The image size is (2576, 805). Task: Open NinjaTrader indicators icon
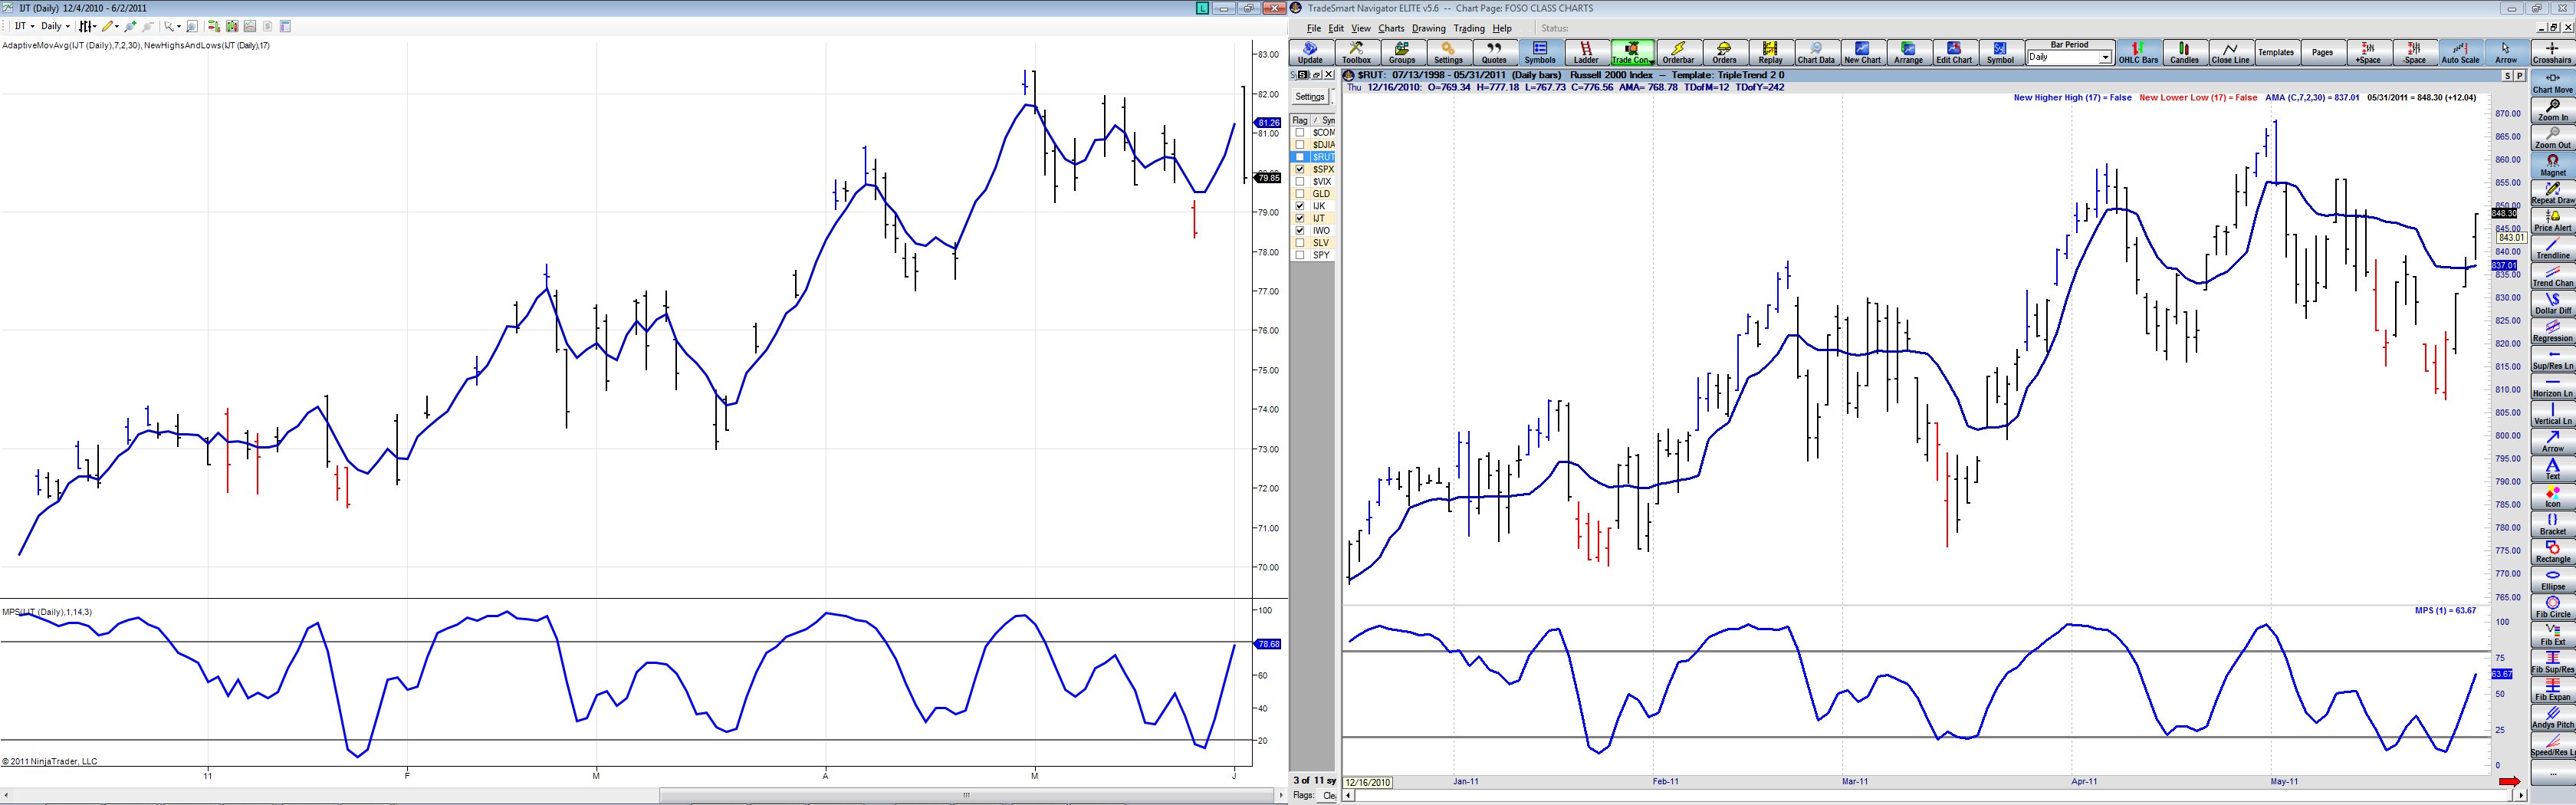coord(250,26)
